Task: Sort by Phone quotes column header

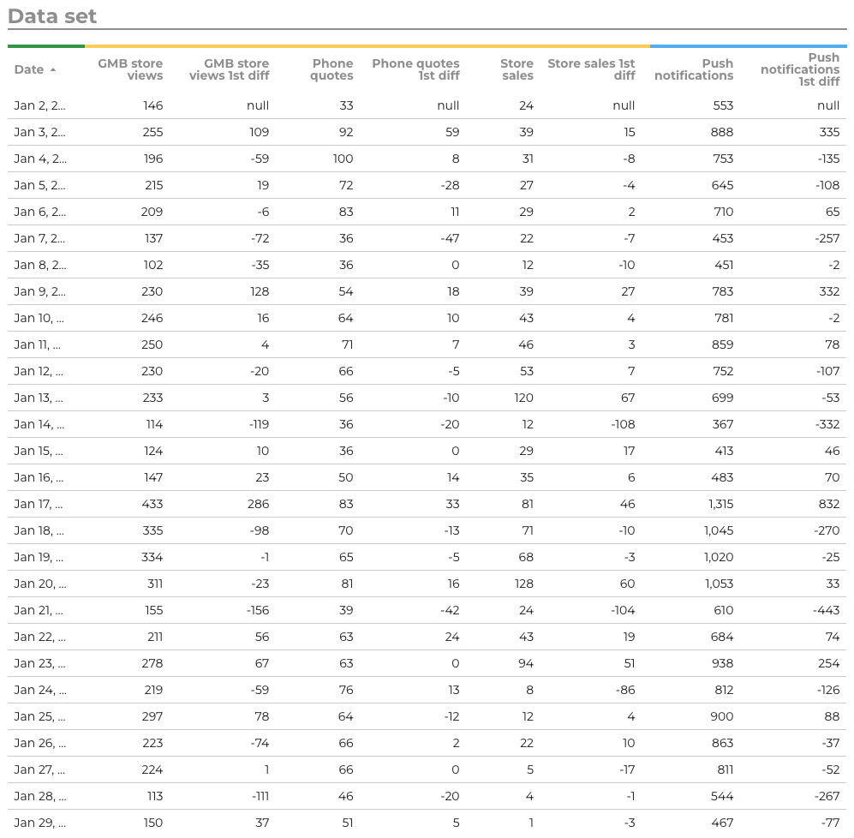Action: coord(331,69)
